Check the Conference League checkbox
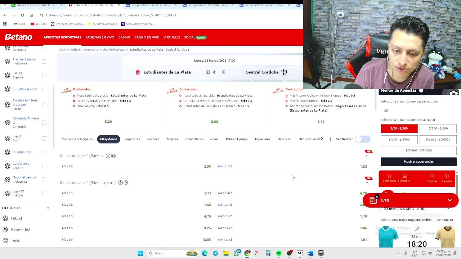 coord(44,166)
